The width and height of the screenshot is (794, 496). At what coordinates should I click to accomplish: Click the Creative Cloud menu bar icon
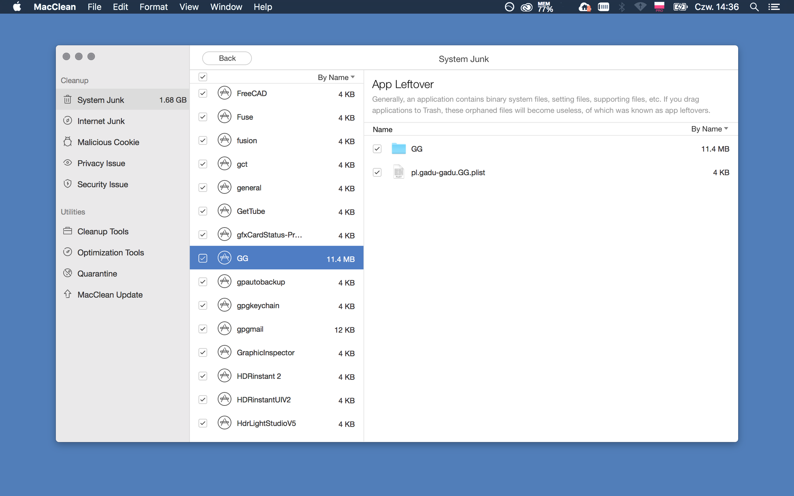(526, 7)
